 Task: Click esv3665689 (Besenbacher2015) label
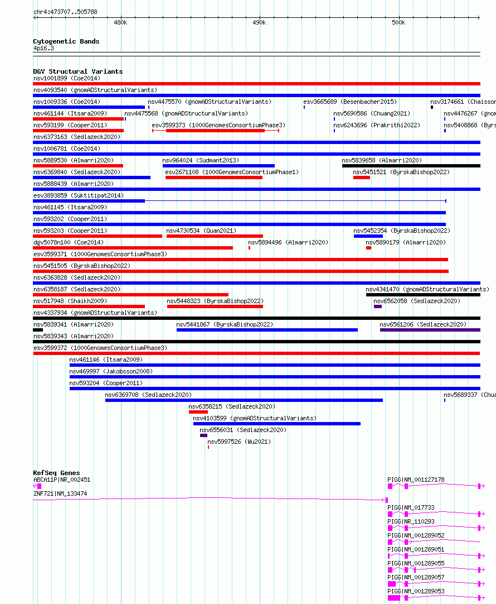(x=350, y=102)
